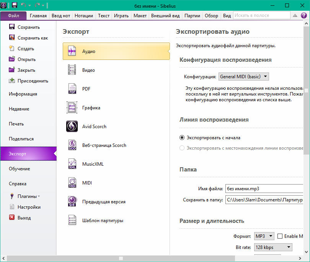
Task: Open the Redo history dropdown arrow
Action: click(x=43, y=5)
